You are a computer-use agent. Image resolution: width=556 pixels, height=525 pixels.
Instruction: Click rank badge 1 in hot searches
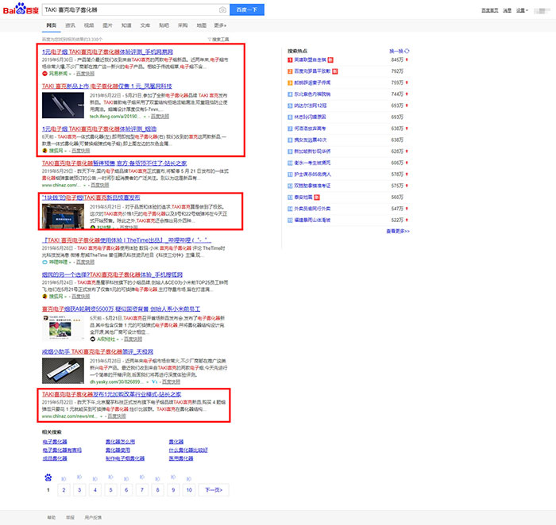click(x=290, y=59)
